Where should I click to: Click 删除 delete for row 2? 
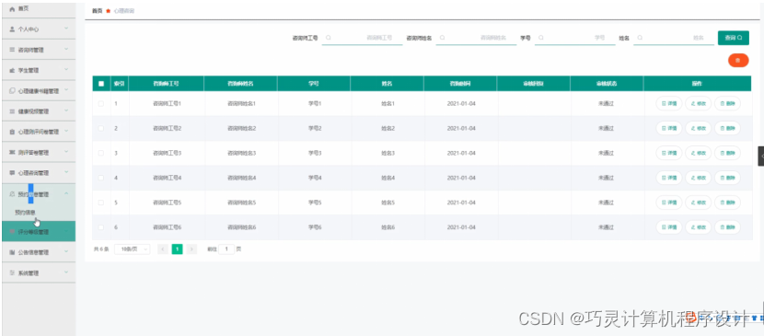[x=727, y=128]
